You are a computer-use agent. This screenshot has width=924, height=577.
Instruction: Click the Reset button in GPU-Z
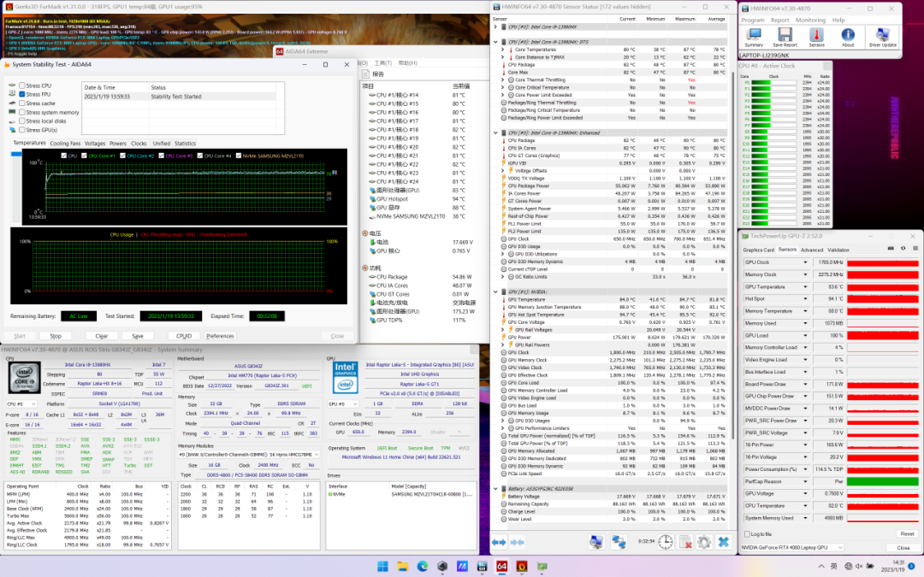(907, 533)
